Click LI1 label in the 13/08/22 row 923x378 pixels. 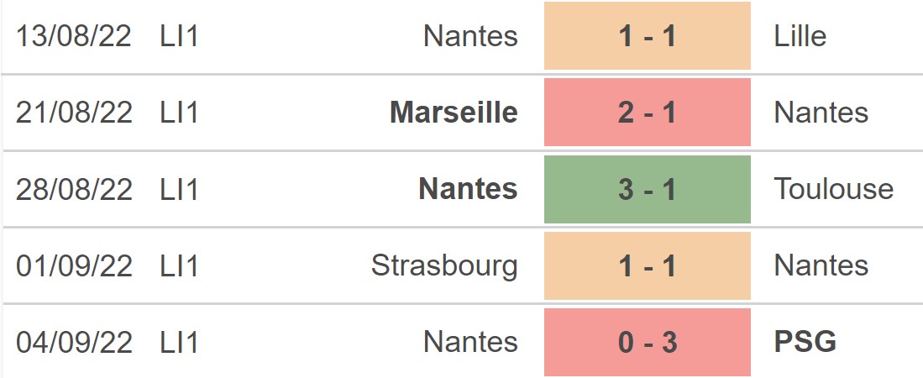coord(179,36)
